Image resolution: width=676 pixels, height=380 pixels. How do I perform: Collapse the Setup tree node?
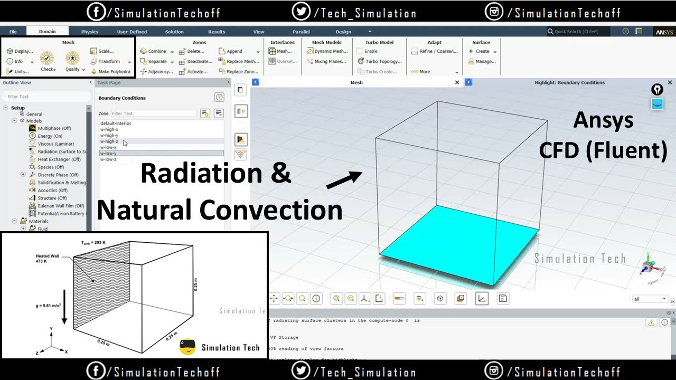tap(6, 108)
